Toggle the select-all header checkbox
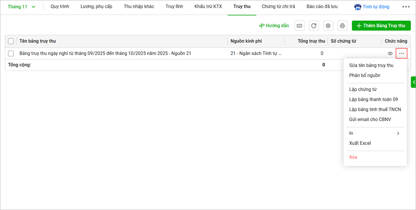This screenshot has height=210, width=416. point(11,41)
